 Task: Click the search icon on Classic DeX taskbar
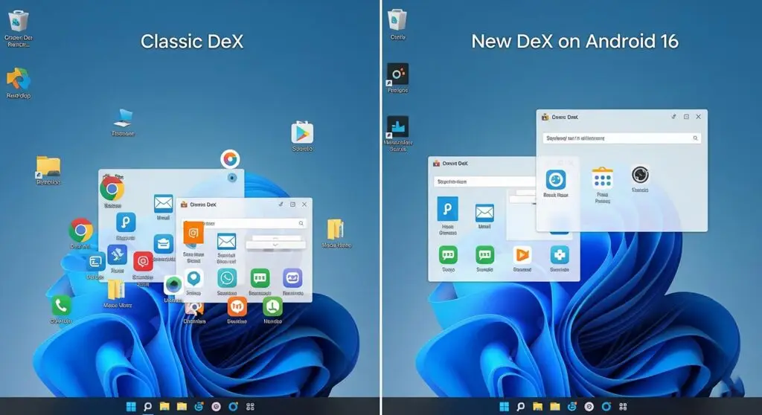click(148, 407)
